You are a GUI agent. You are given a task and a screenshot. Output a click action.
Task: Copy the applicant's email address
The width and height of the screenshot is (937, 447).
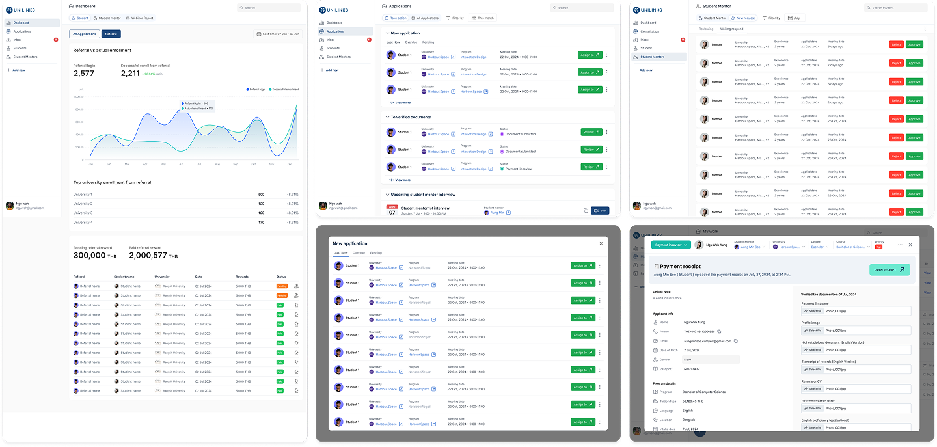click(x=735, y=341)
